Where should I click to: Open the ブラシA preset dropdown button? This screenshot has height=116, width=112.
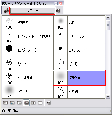pos(32,11)
